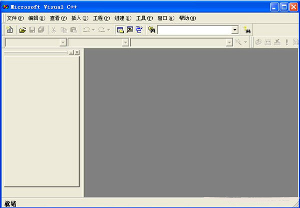Close the workspace docking panel
Image resolution: width=300 pixels, height=208 pixels.
77,52
